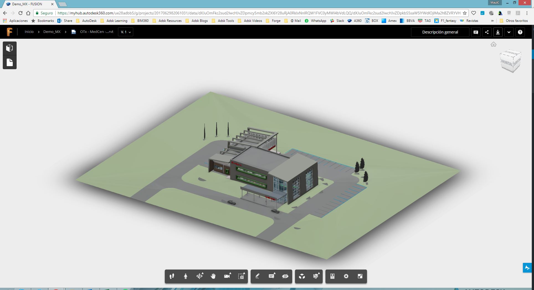Open the sheets panel
This screenshot has width=534, height=290.
tap(10, 62)
